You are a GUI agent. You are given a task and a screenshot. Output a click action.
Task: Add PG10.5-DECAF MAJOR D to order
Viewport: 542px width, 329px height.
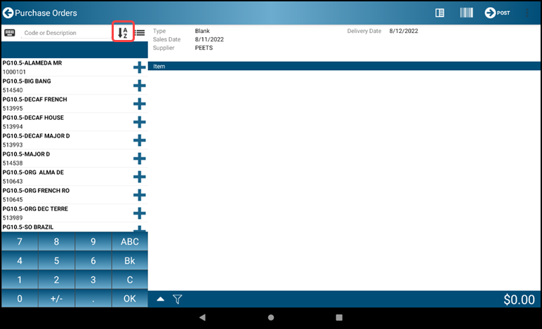click(x=139, y=140)
